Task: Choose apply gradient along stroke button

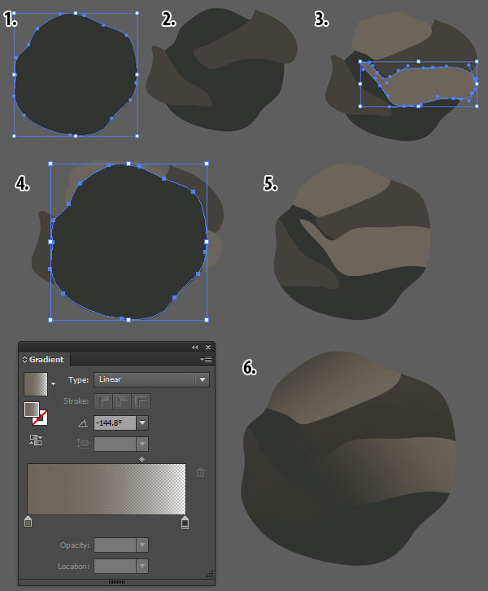Action: (x=122, y=401)
